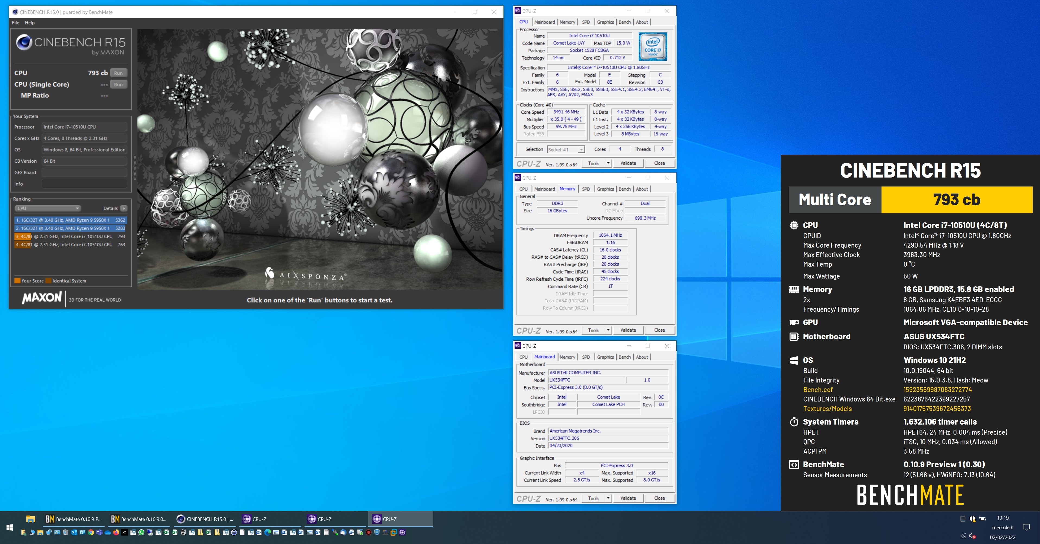
Task: Click the Processor field Intel Core i7-10510U CPU
Action: pyautogui.click(x=84, y=127)
